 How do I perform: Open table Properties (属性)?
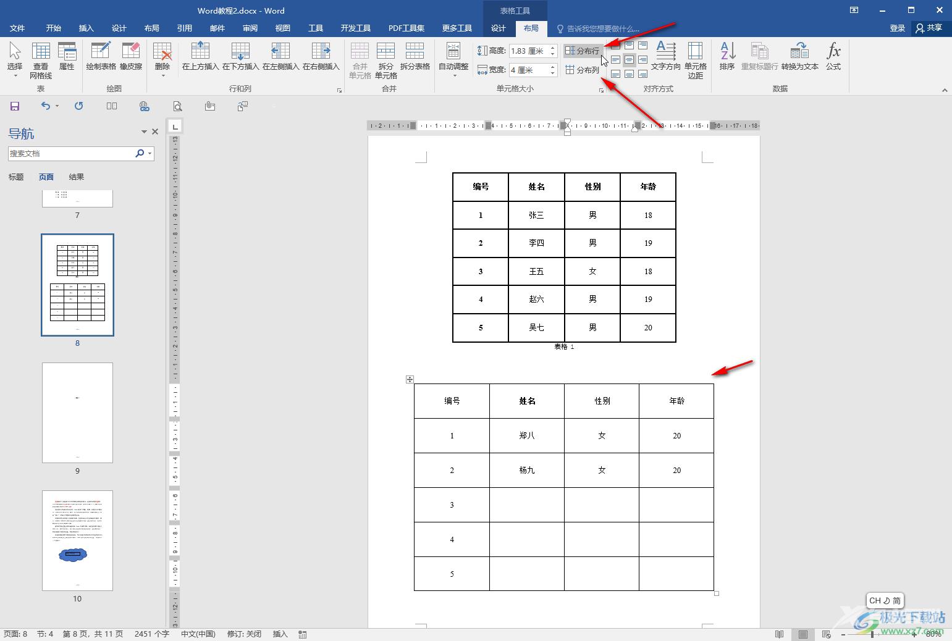(x=67, y=56)
